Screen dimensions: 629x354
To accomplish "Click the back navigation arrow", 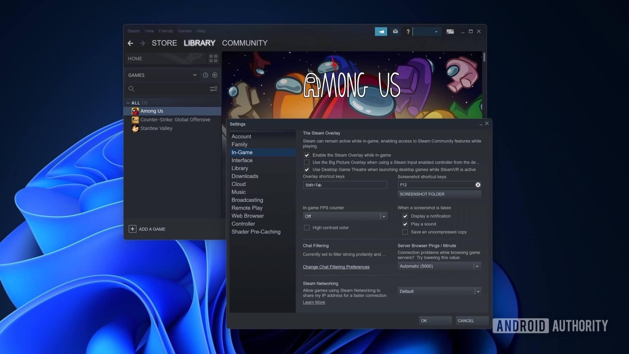I will (x=130, y=43).
